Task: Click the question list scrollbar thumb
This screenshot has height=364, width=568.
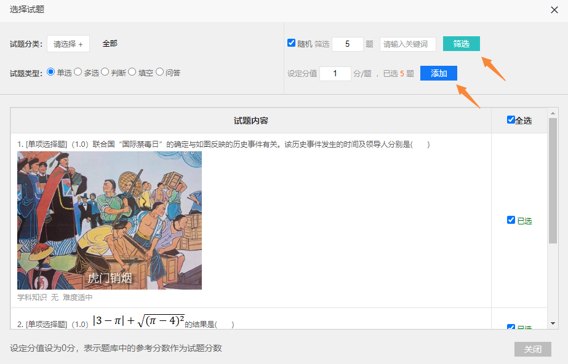Action: tap(553, 181)
